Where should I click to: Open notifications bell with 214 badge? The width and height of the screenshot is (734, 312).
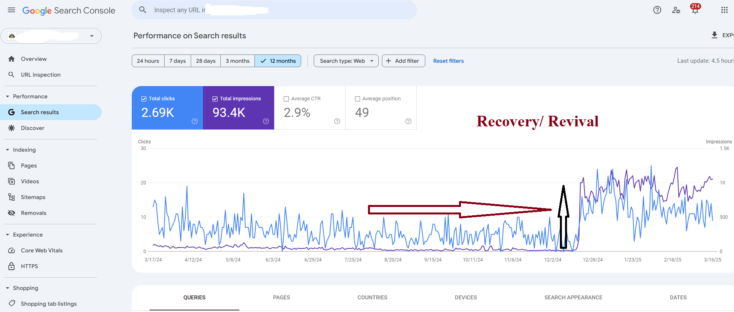tap(695, 10)
